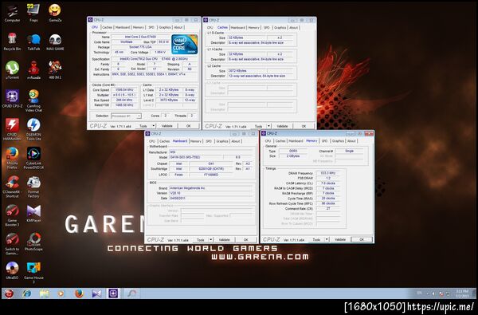The width and height of the screenshot is (478, 315).
Task: Switch to Memory tab in Mainboard window
Action: pyautogui.click(x=196, y=141)
